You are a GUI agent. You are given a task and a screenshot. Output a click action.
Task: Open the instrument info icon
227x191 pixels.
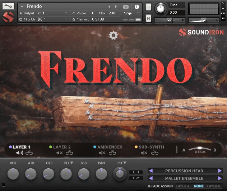pyautogui.click(x=136, y=6)
